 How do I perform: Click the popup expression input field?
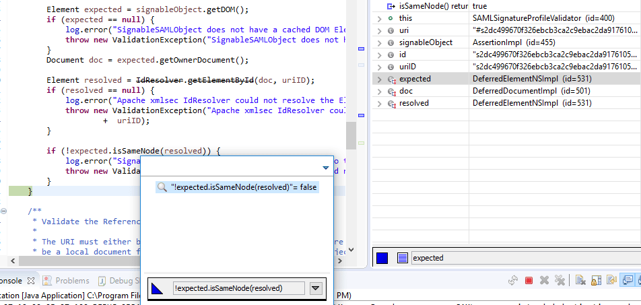point(239,288)
